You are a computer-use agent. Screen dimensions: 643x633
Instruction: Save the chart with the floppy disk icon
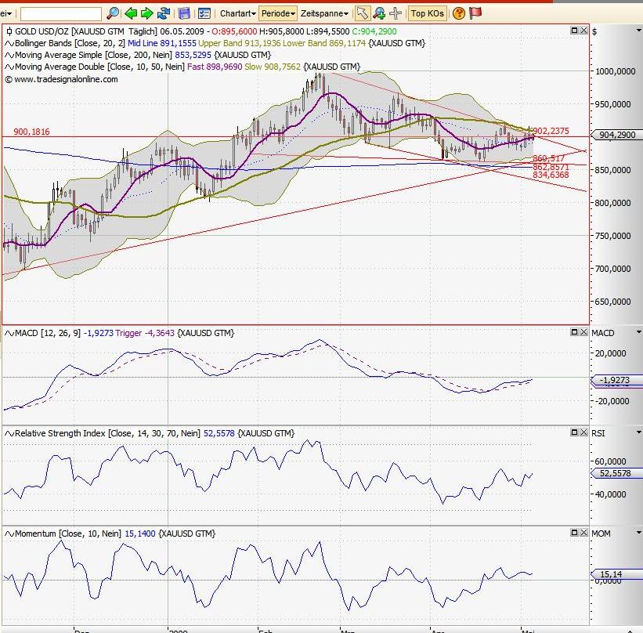182,13
